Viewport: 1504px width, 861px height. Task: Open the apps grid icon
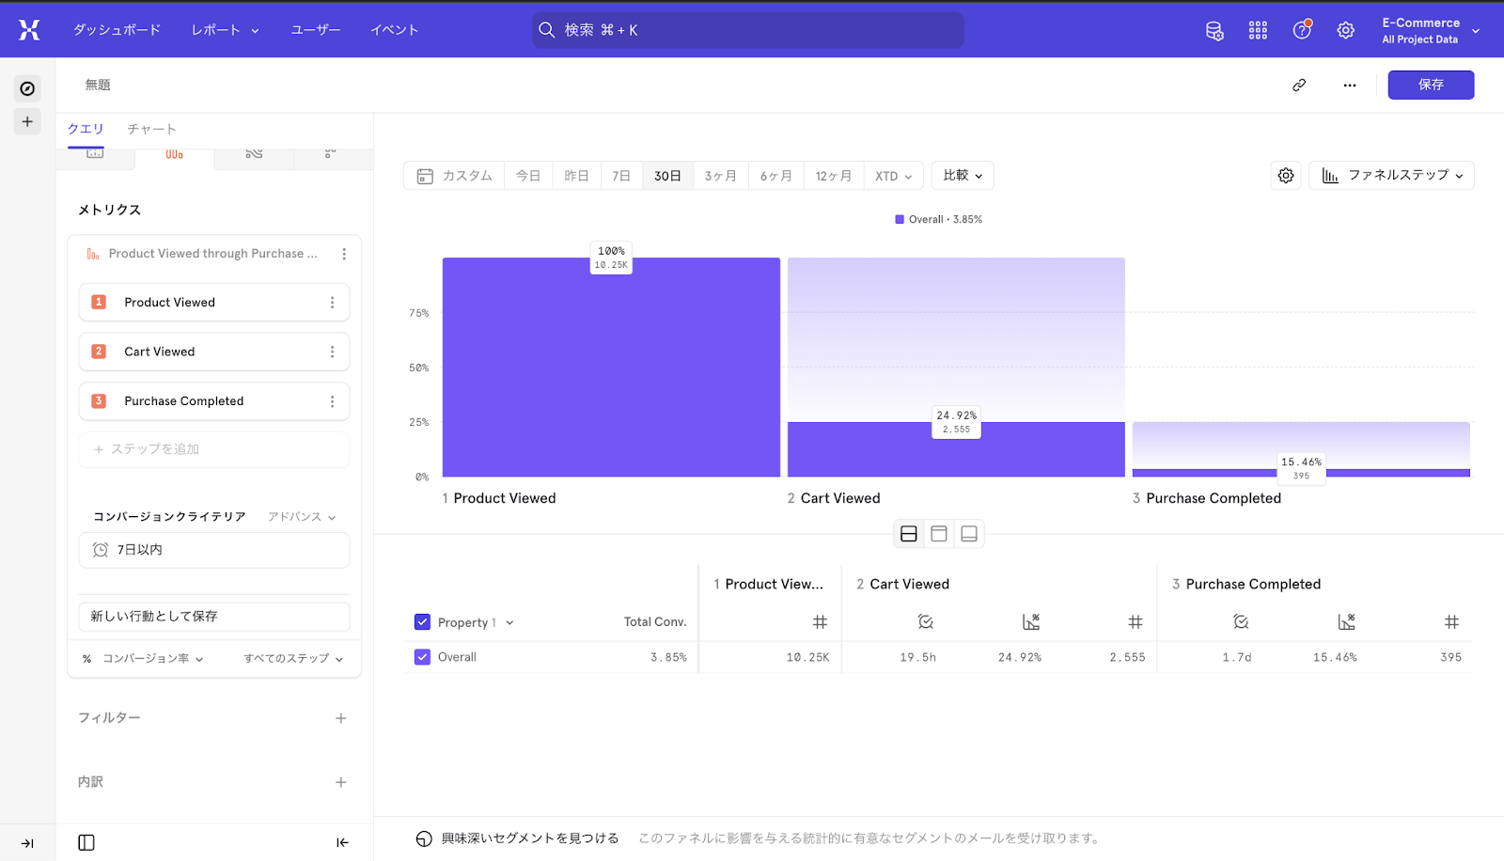pos(1258,30)
